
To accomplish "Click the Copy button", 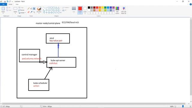I will pyautogui.click(x=9, y=10).
